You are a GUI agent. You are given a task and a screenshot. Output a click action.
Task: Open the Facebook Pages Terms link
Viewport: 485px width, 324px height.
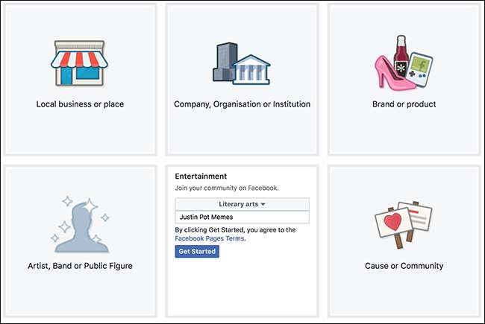click(210, 239)
